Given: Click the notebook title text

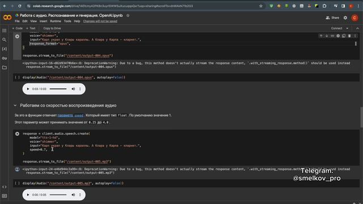Looking at the screenshot, I should click(71, 15).
